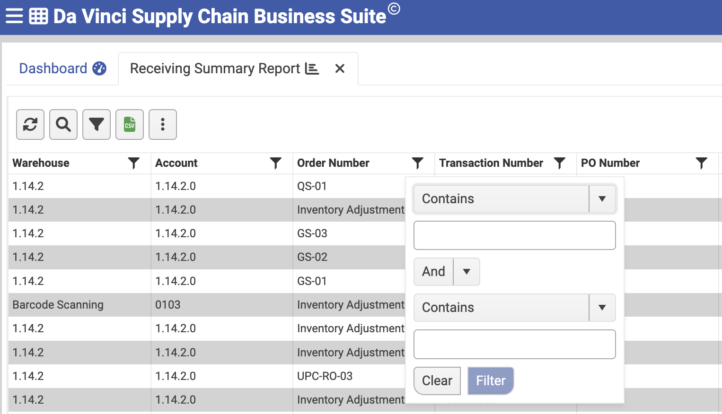Filter the Warehouse column
Screen dimensions: 722x414
[134, 163]
